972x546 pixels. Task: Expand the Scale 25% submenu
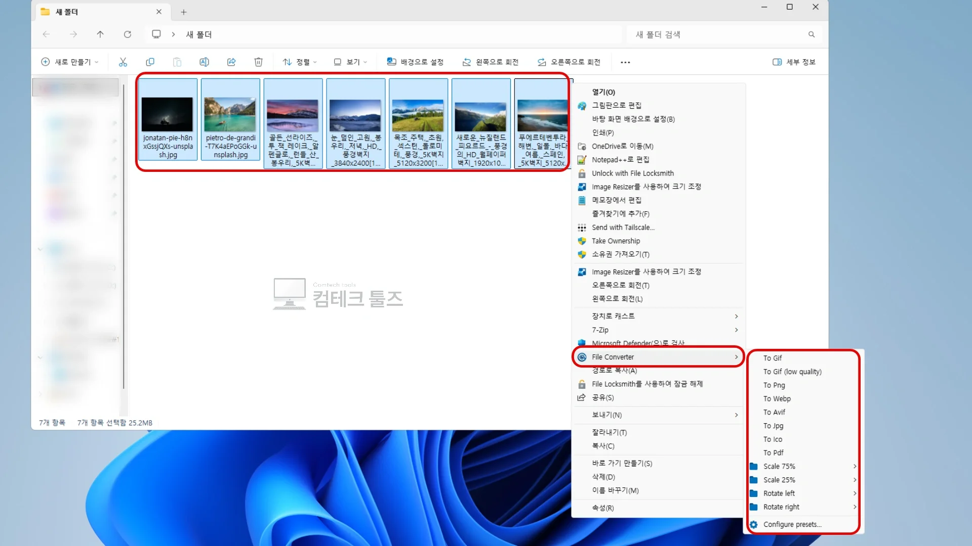[x=804, y=480]
